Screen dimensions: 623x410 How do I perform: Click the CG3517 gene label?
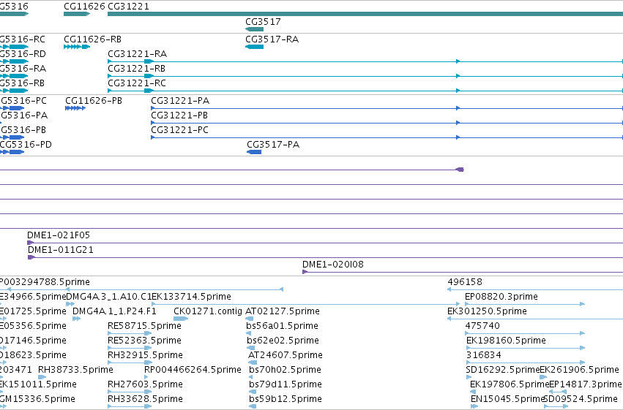tap(263, 21)
